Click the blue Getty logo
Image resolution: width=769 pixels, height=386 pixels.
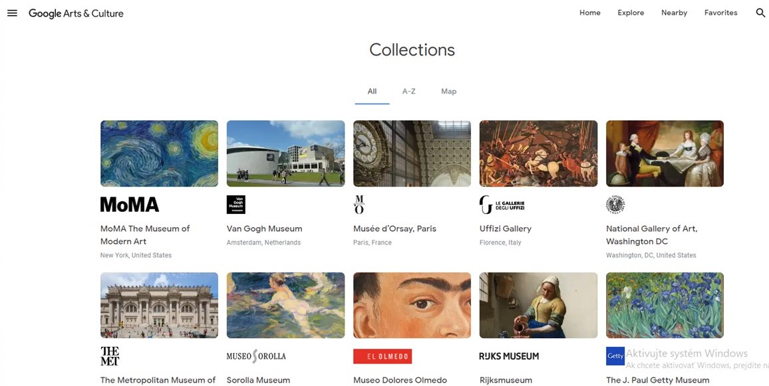615,356
